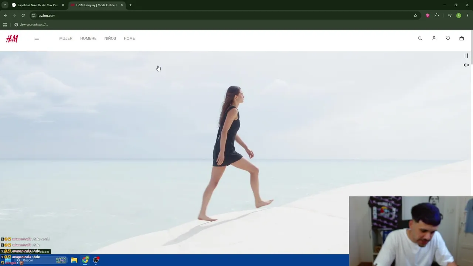
Task: Open the shopping bag icon
Action: (462, 38)
